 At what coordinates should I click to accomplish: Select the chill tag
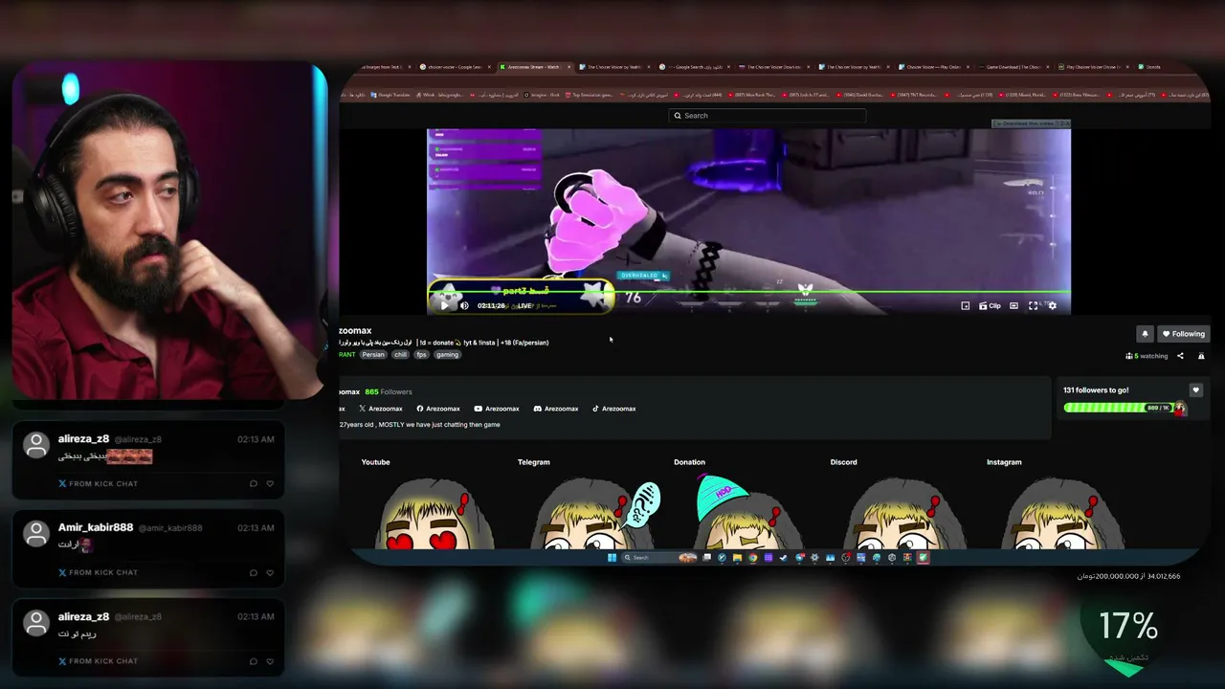point(400,354)
